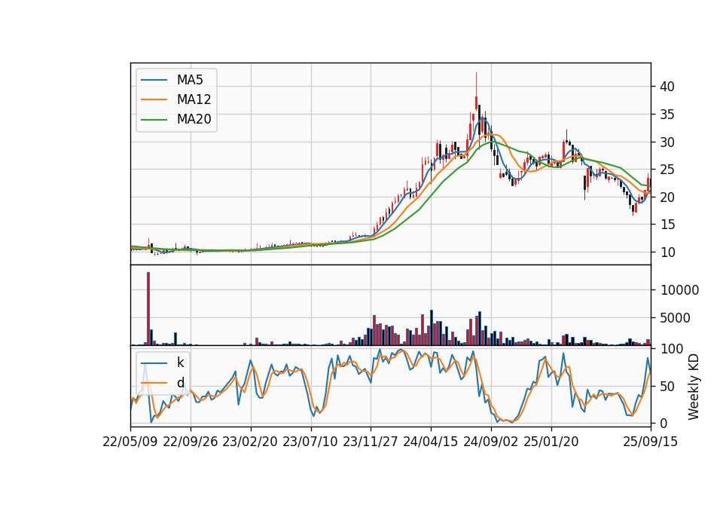
Task: Click the 23/11/27 date tick label
Action: tap(371, 442)
